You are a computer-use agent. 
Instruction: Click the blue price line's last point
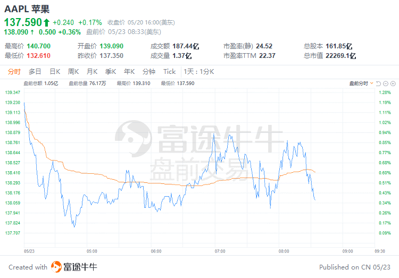(x=315, y=200)
